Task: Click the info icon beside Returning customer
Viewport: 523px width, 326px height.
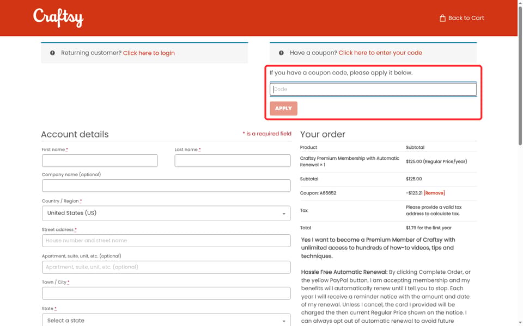Action: 52,53
